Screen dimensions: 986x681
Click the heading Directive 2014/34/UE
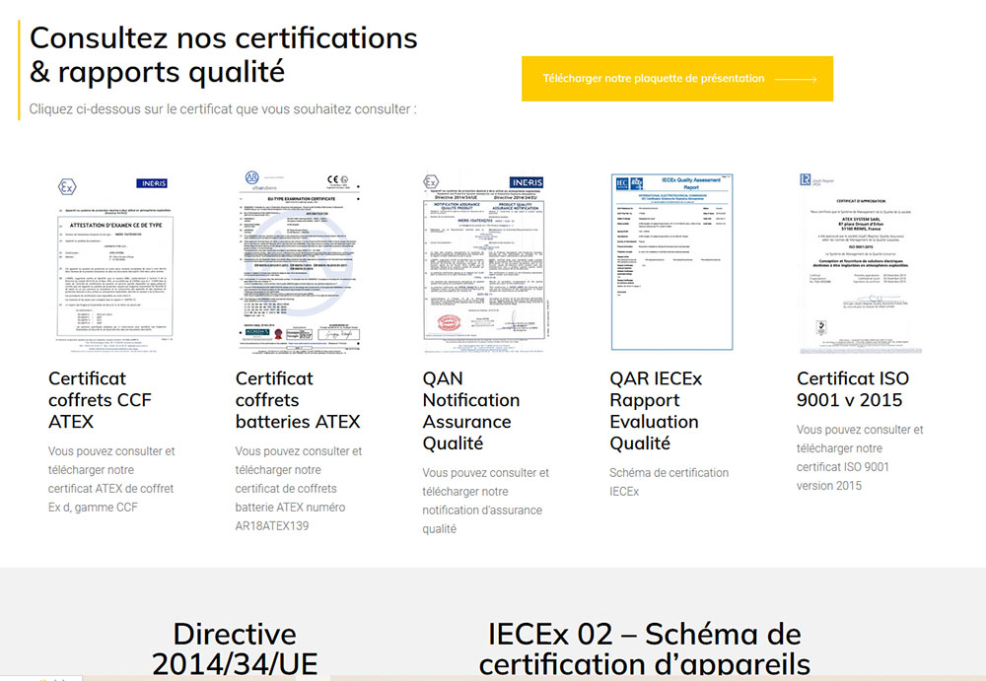click(x=235, y=648)
